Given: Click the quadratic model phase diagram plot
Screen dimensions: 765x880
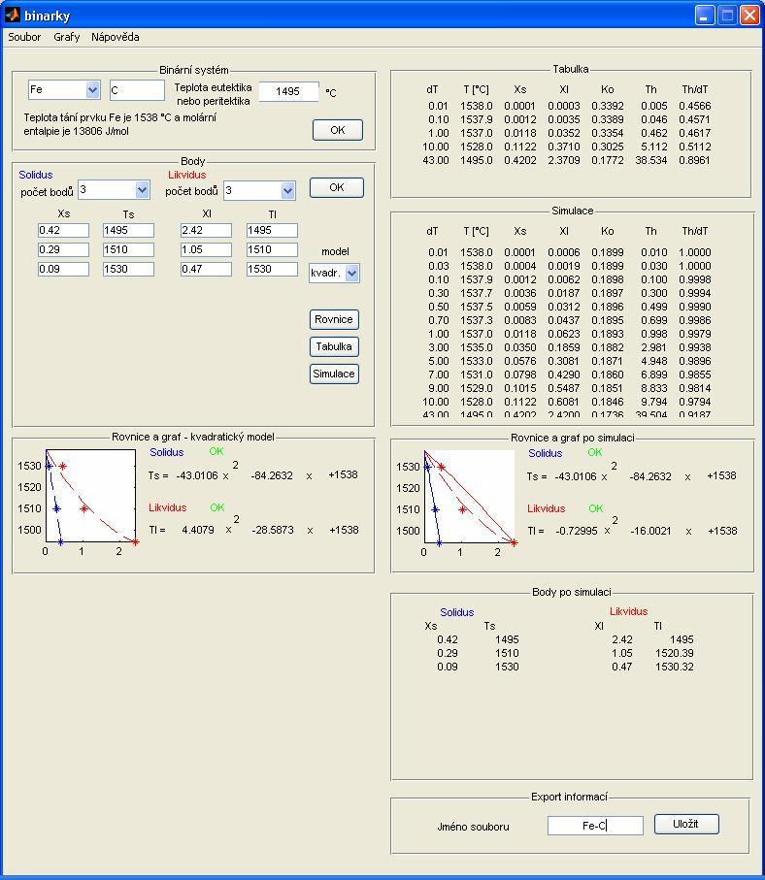Looking at the screenshot, I should pyautogui.click(x=90, y=496).
